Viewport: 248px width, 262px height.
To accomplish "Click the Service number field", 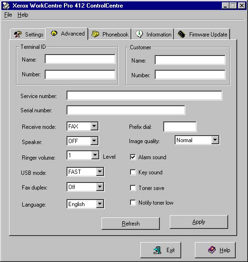I will (144, 96).
